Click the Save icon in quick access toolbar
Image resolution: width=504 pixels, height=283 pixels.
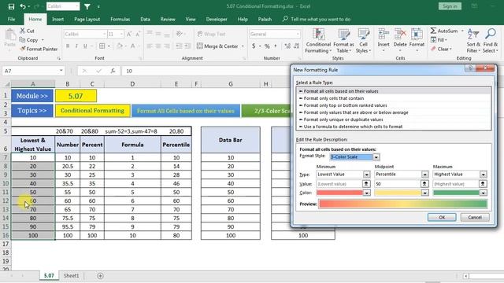pos(11,6)
